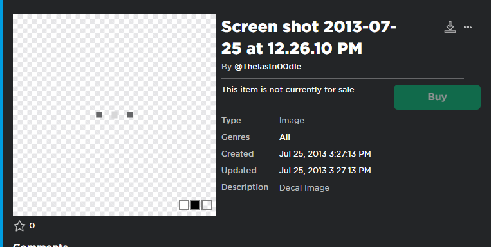Image resolution: width=491 pixels, height=247 pixels.
Task: Click 'This item is not currently for sale' text
Action: tap(289, 90)
